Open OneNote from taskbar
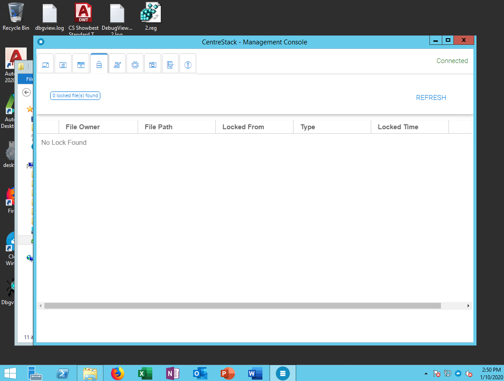 [173, 373]
